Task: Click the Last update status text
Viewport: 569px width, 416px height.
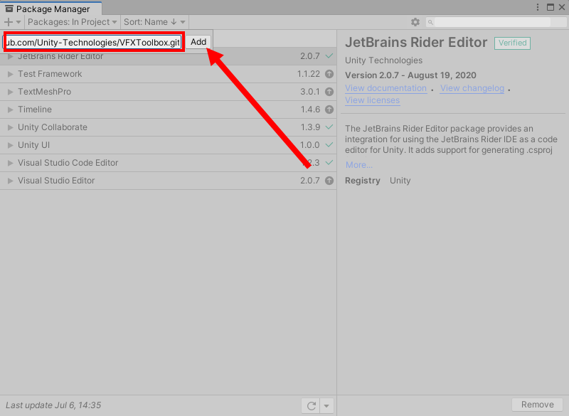Action: point(53,405)
